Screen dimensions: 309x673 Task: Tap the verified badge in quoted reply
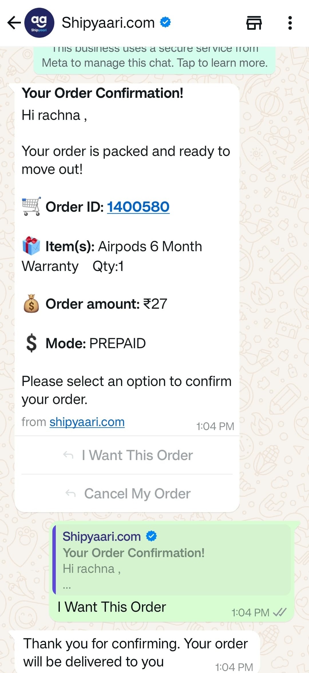click(x=151, y=536)
